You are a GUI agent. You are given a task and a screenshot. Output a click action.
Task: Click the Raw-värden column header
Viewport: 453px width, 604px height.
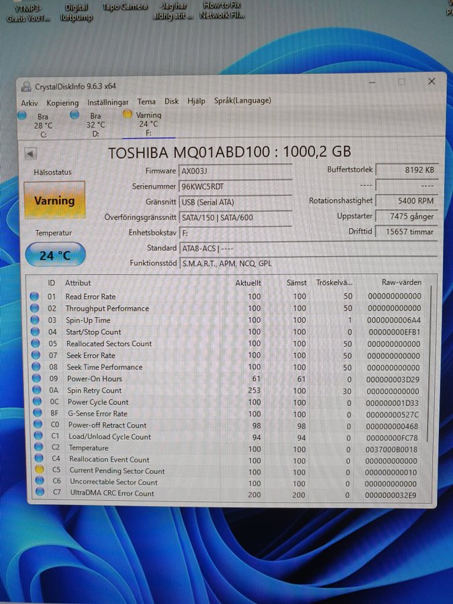(401, 283)
